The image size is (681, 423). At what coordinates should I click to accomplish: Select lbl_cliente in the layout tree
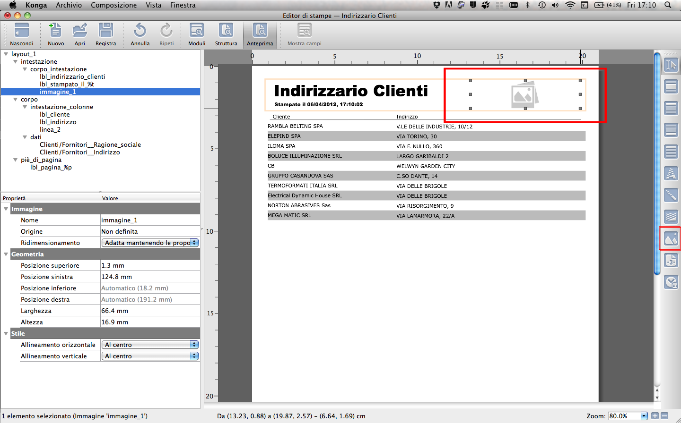(54, 114)
